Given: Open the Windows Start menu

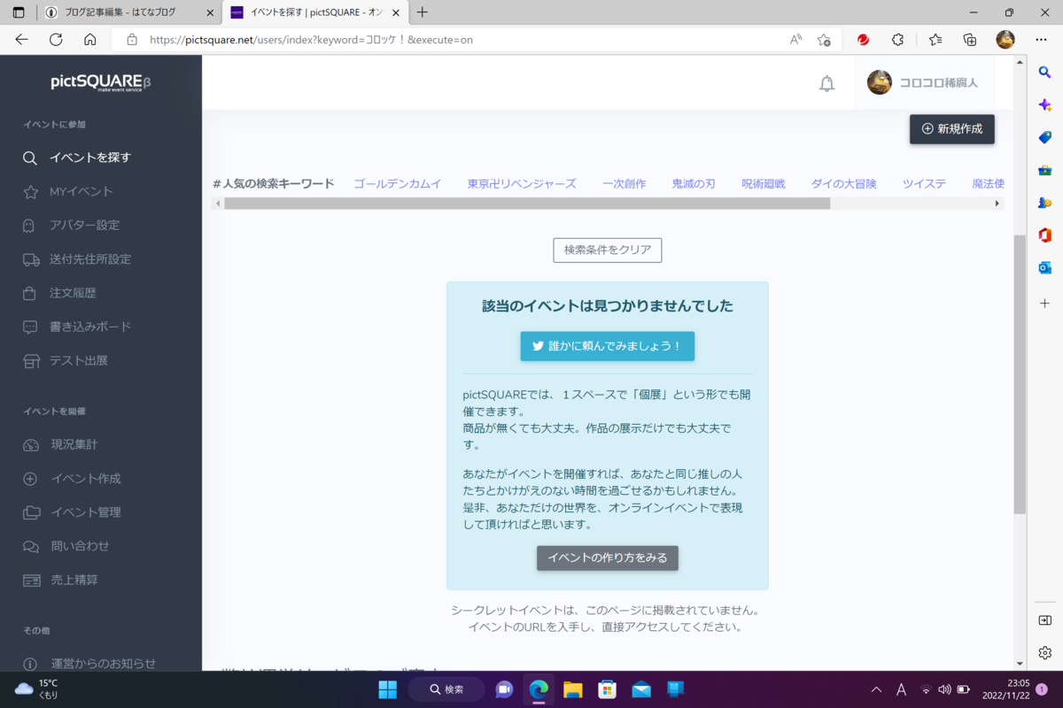Looking at the screenshot, I should point(388,689).
